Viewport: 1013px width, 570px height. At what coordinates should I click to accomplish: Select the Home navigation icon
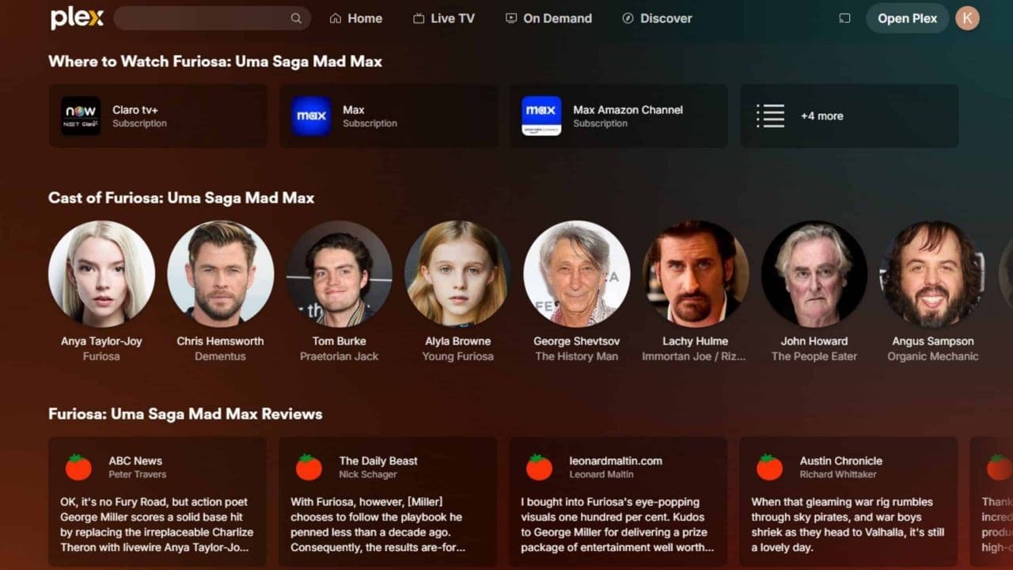tap(338, 17)
